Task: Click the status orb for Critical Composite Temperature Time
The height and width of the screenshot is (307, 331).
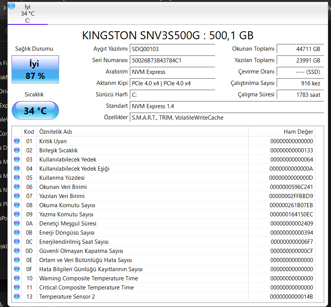Action: coord(17,287)
